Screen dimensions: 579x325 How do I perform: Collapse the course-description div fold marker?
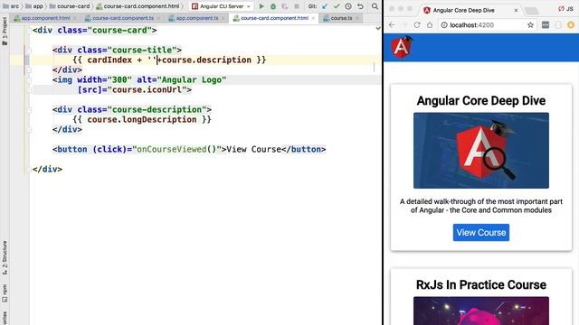pyautogui.click(x=29, y=110)
